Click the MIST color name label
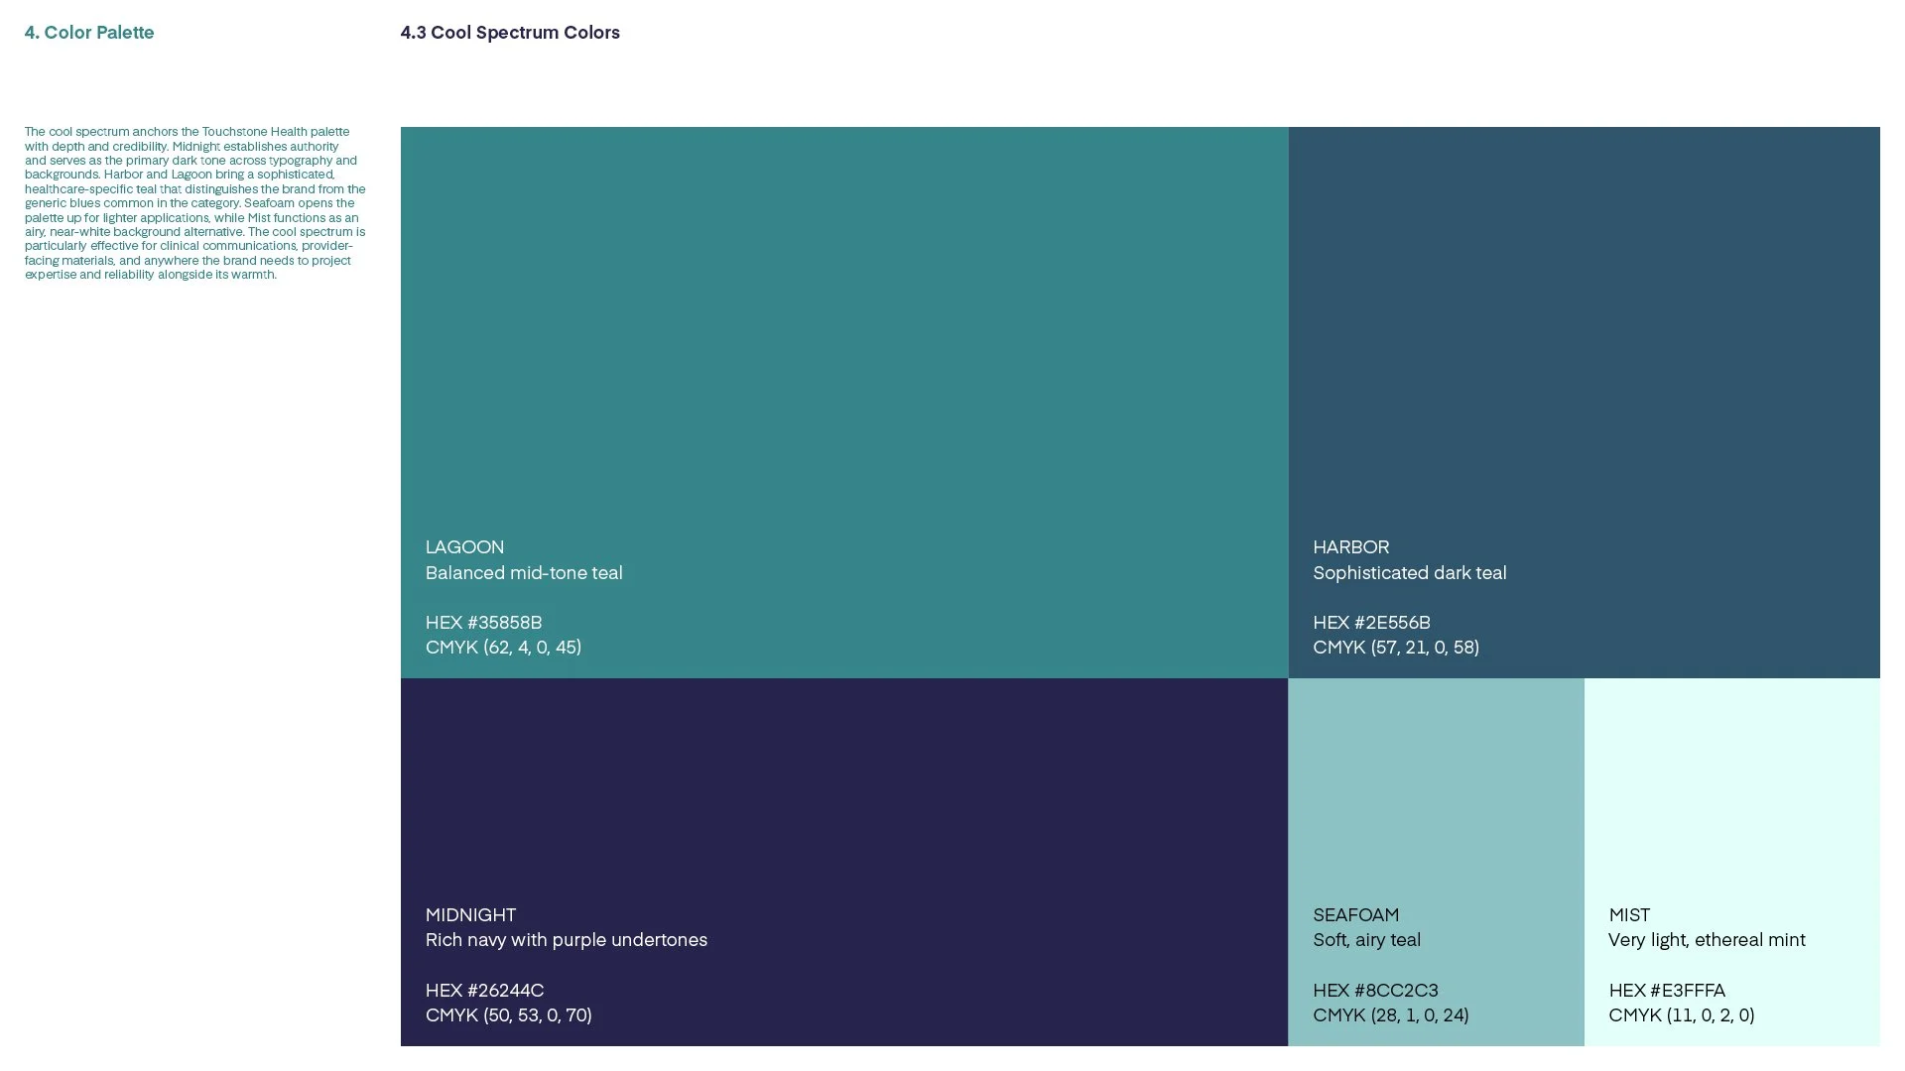The width and height of the screenshot is (1905, 1071). (1629, 915)
